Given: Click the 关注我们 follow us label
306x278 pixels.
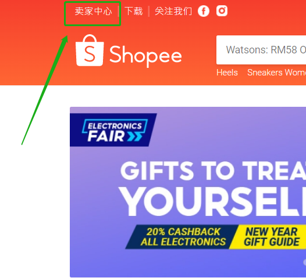Looking at the screenshot, I should [173, 11].
